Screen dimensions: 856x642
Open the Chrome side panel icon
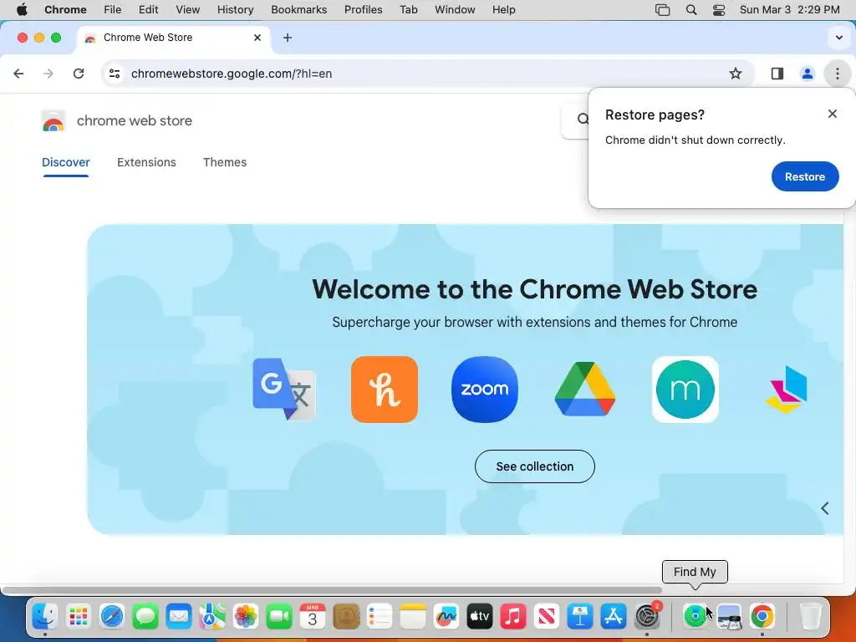(777, 74)
